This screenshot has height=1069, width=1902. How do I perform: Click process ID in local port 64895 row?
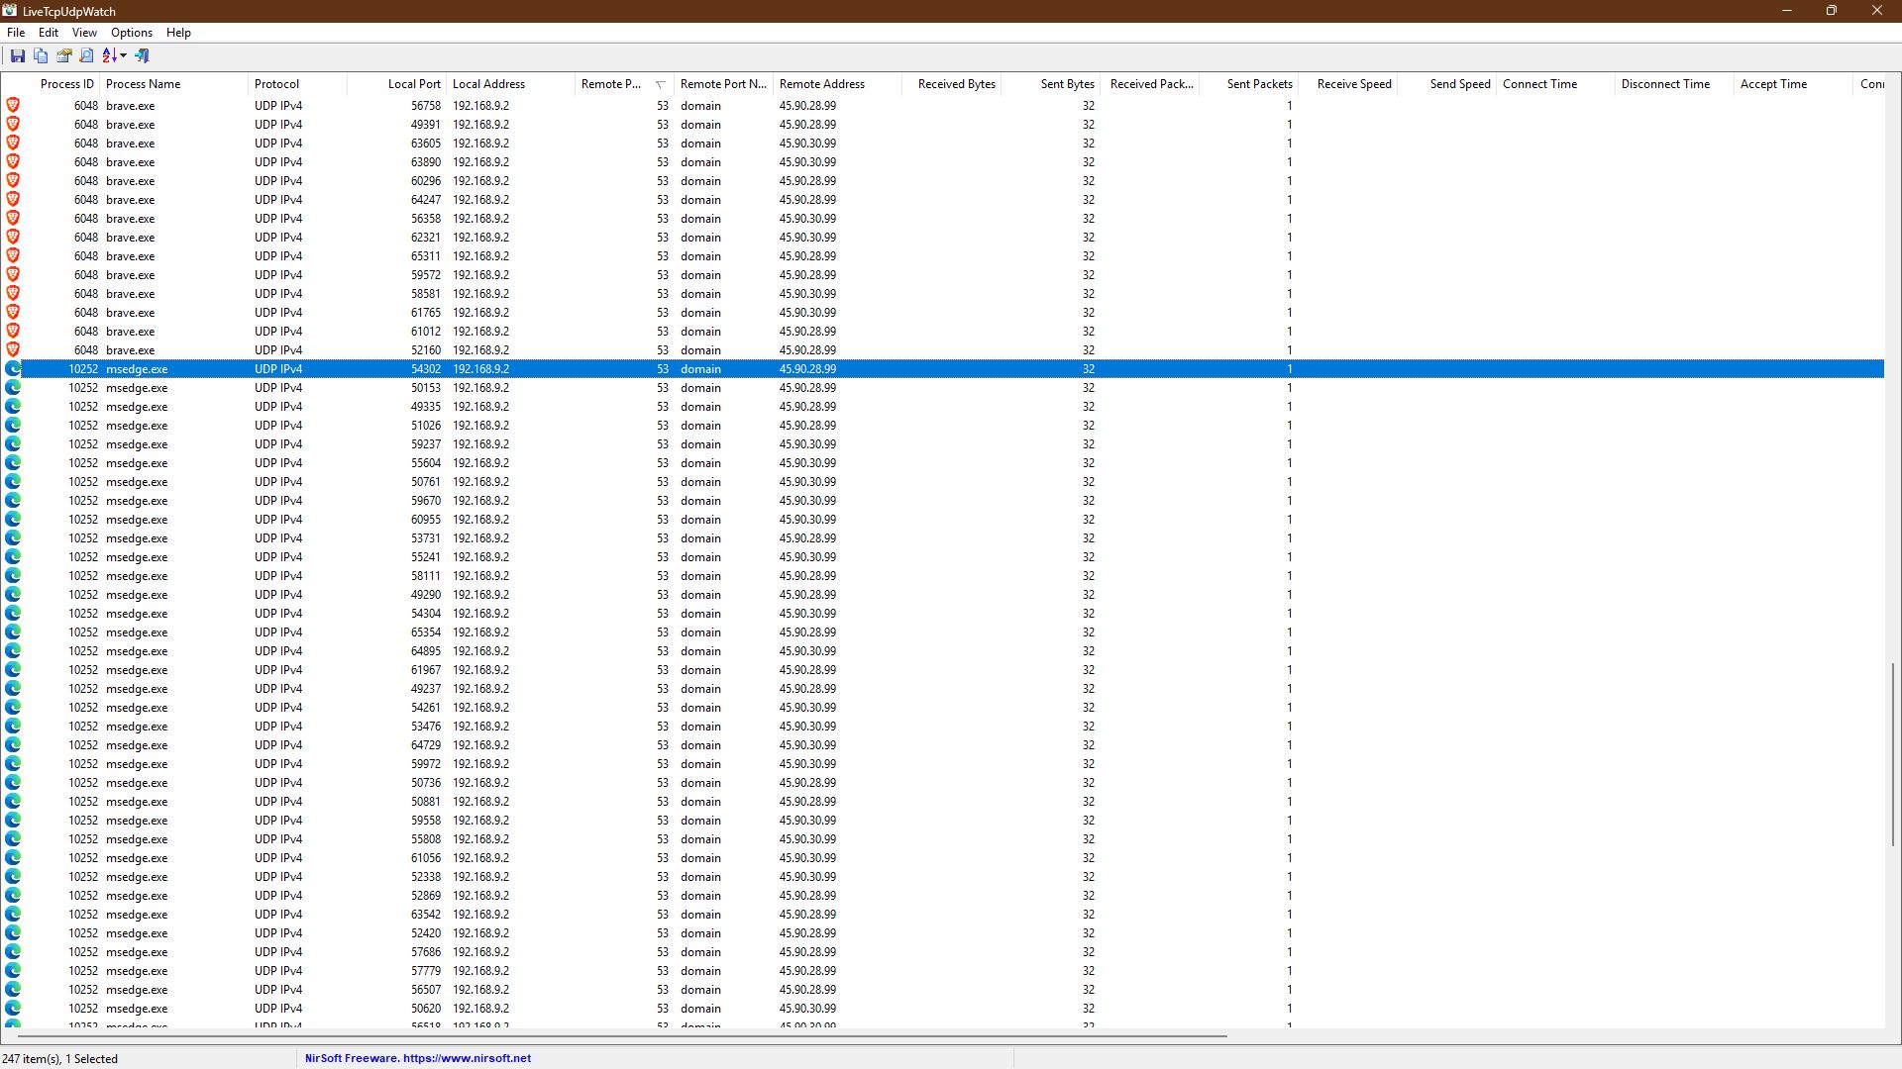(83, 651)
